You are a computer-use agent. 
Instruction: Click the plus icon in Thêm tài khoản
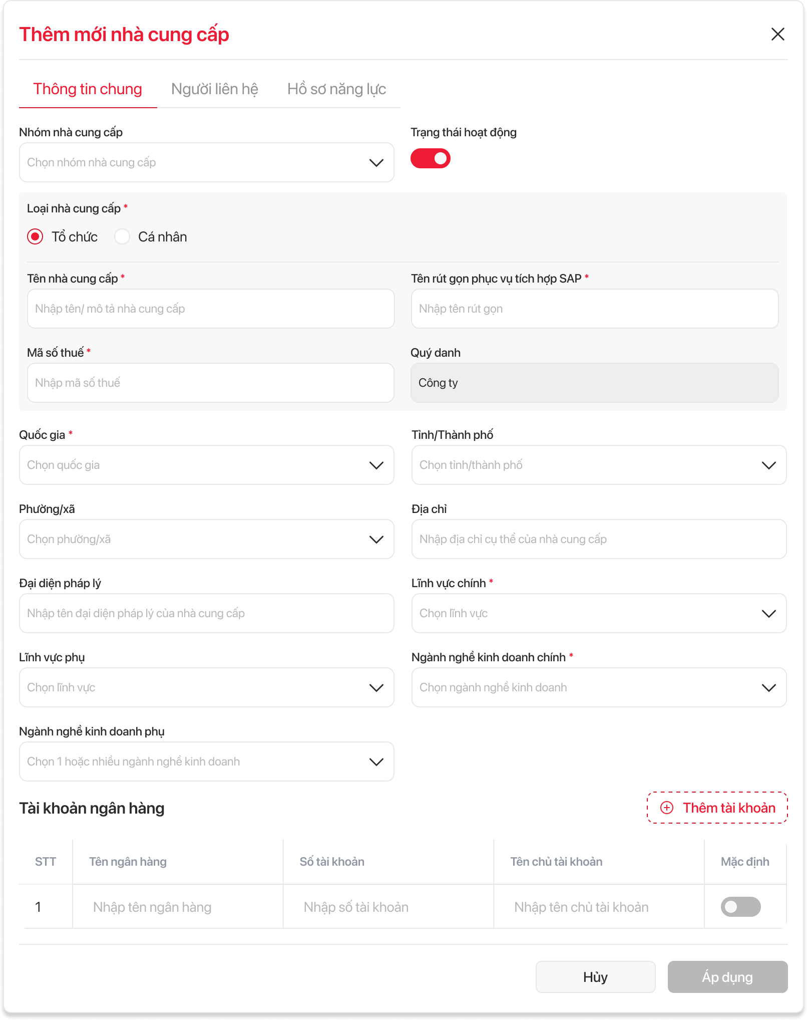(667, 808)
